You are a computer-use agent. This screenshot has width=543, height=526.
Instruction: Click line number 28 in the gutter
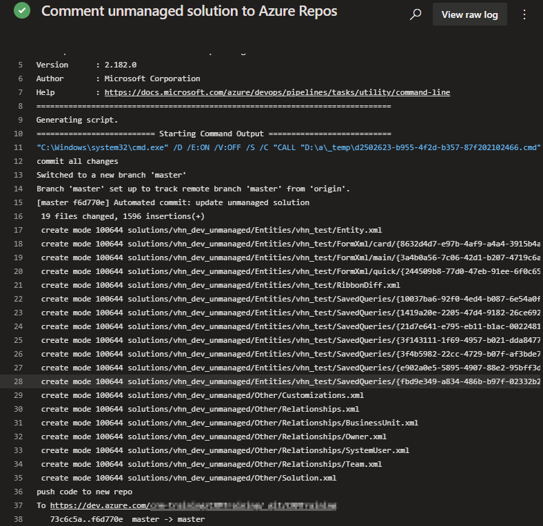pyautogui.click(x=19, y=381)
